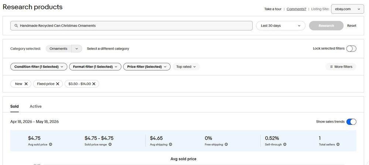The height and width of the screenshot is (165, 369).
Task: Click the $4.75 - $4.75 price range value
Action: (x=99, y=138)
